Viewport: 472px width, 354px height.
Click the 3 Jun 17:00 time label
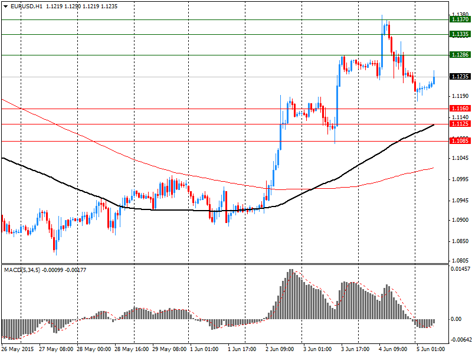[x=355, y=349]
